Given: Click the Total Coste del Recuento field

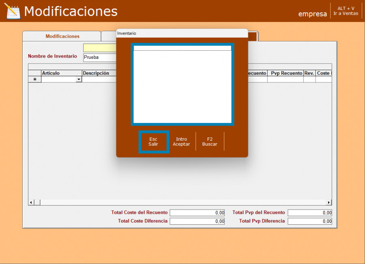Looking at the screenshot, I should [197, 212].
